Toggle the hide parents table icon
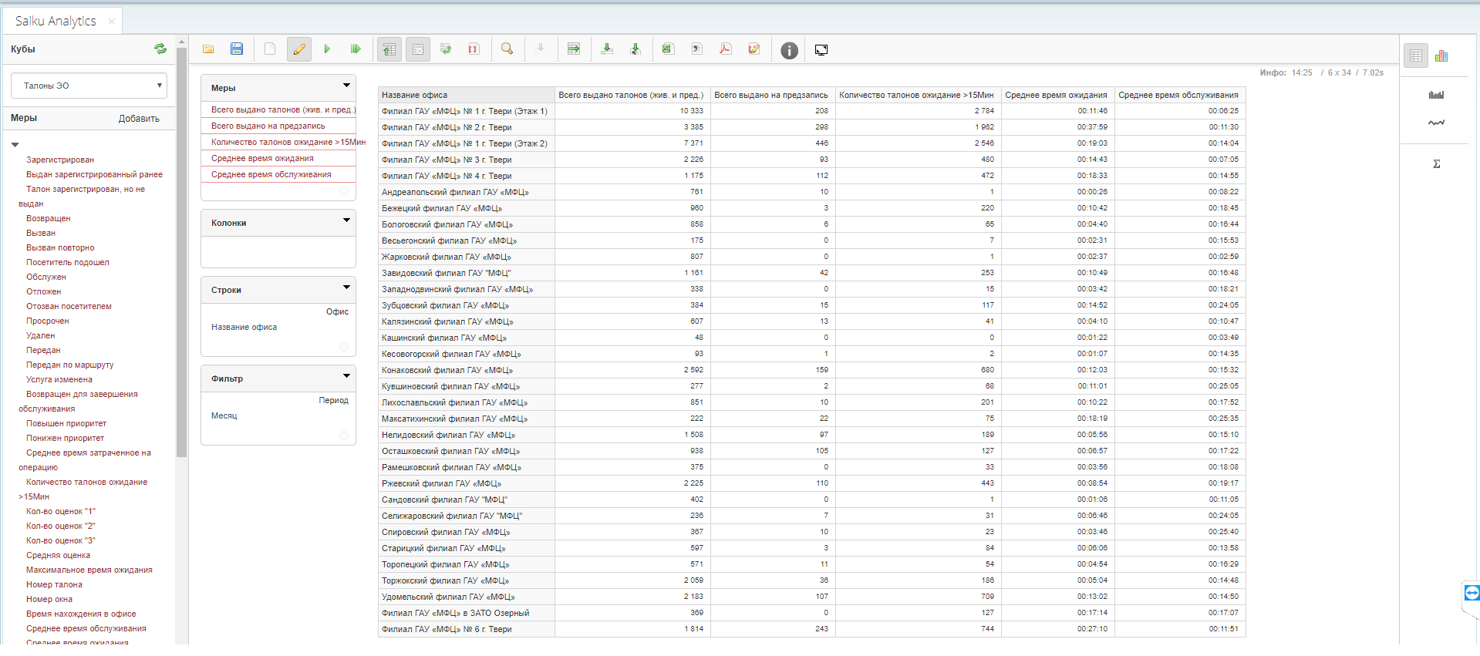Viewport: 1480px width, 656px height. [389, 49]
